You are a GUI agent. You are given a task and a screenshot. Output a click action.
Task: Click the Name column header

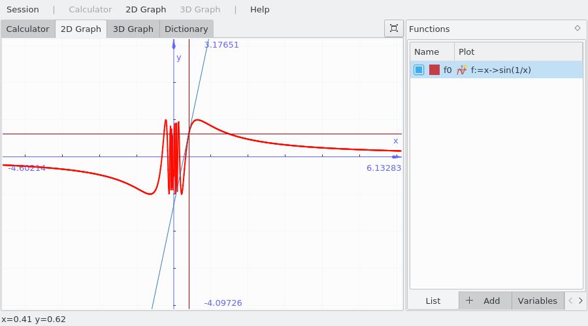click(x=432, y=52)
